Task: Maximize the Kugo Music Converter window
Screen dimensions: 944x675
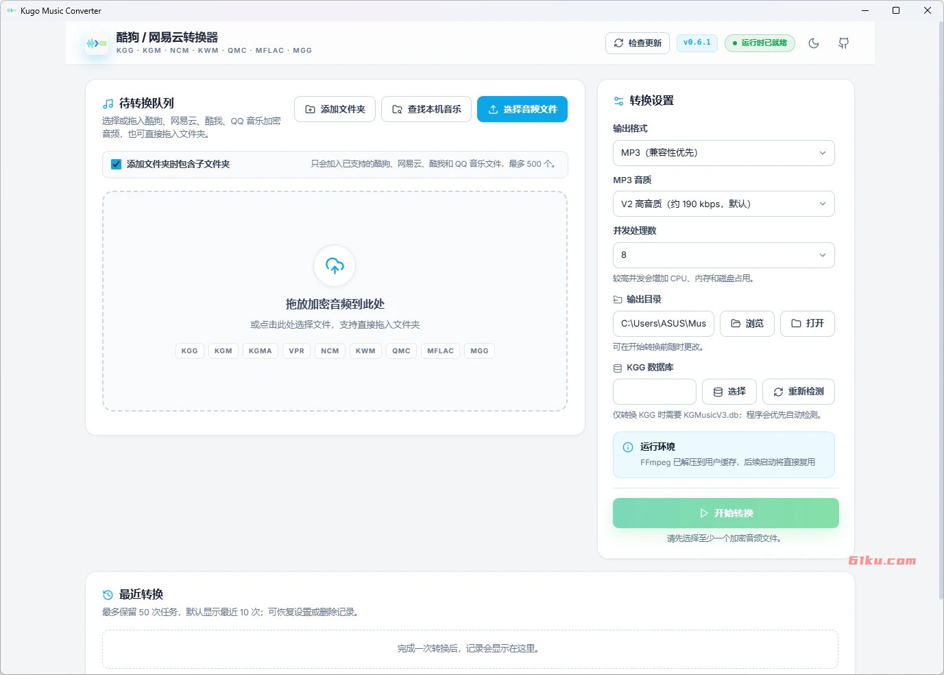Action: 896,10
